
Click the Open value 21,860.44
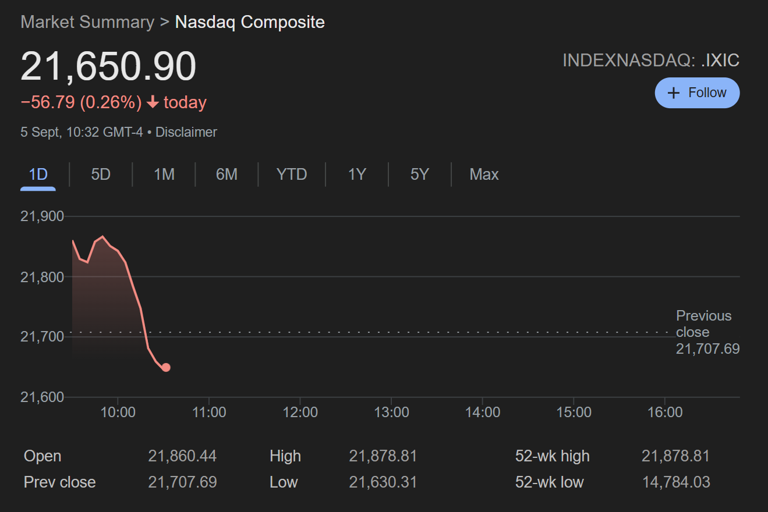click(x=182, y=456)
